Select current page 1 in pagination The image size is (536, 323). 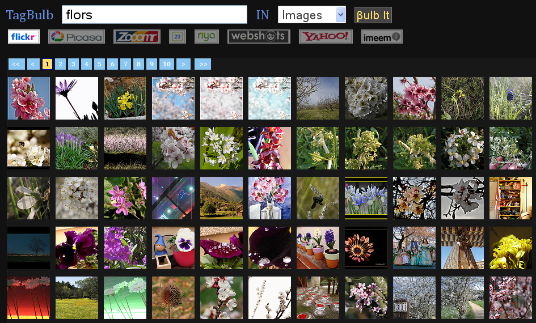pos(47,64)
